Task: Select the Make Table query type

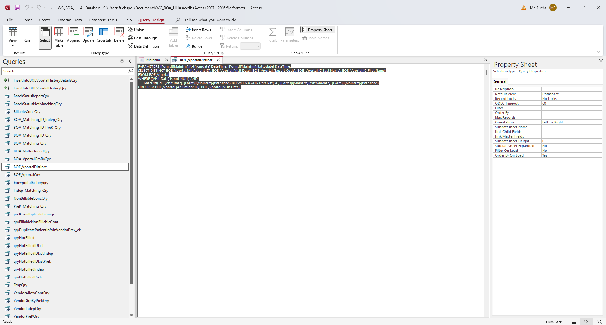Action: (59, 37)
